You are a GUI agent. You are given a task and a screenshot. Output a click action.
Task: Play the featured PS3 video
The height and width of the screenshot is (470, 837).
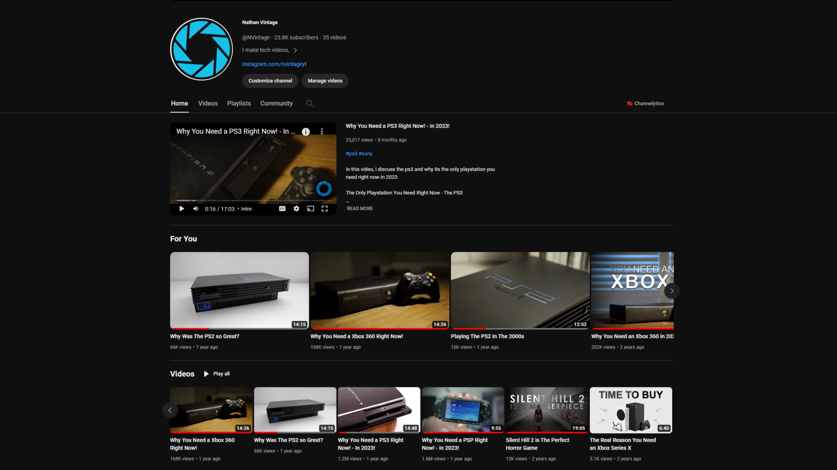(182, 209)
